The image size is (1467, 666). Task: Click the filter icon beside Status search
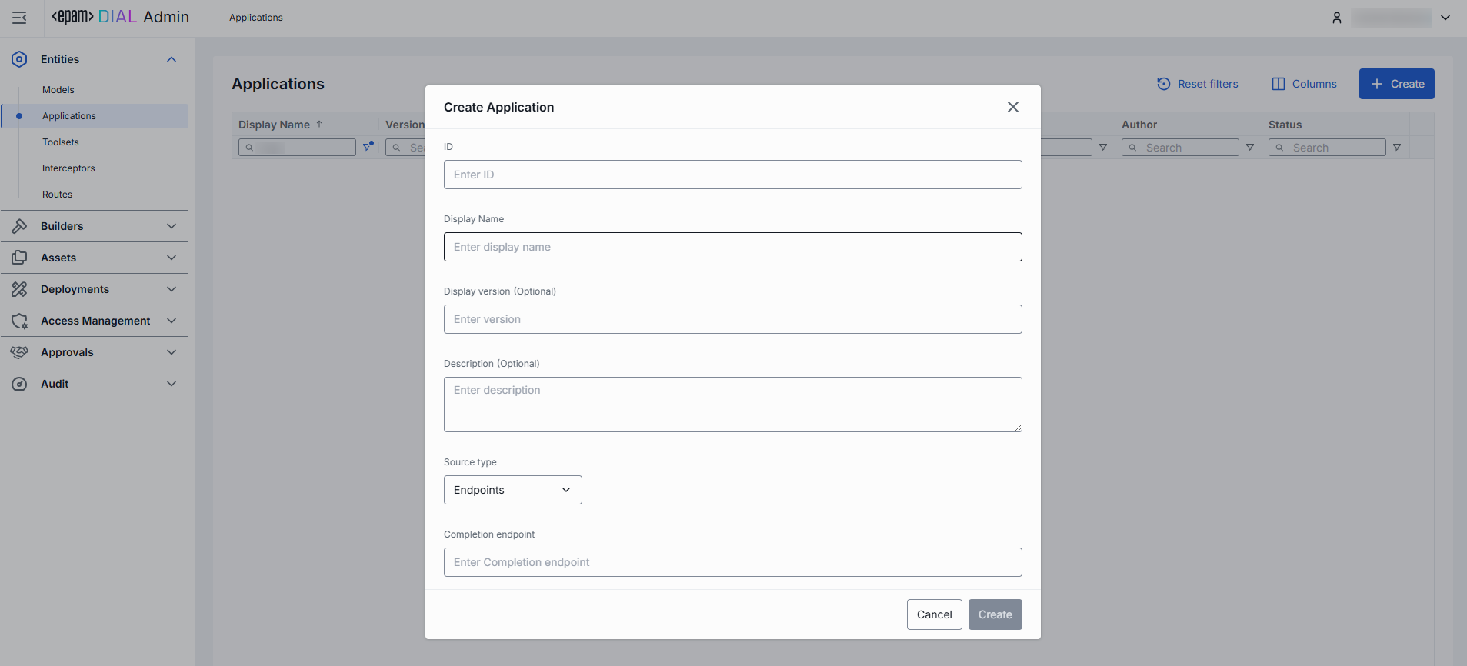pos(1397,148)
